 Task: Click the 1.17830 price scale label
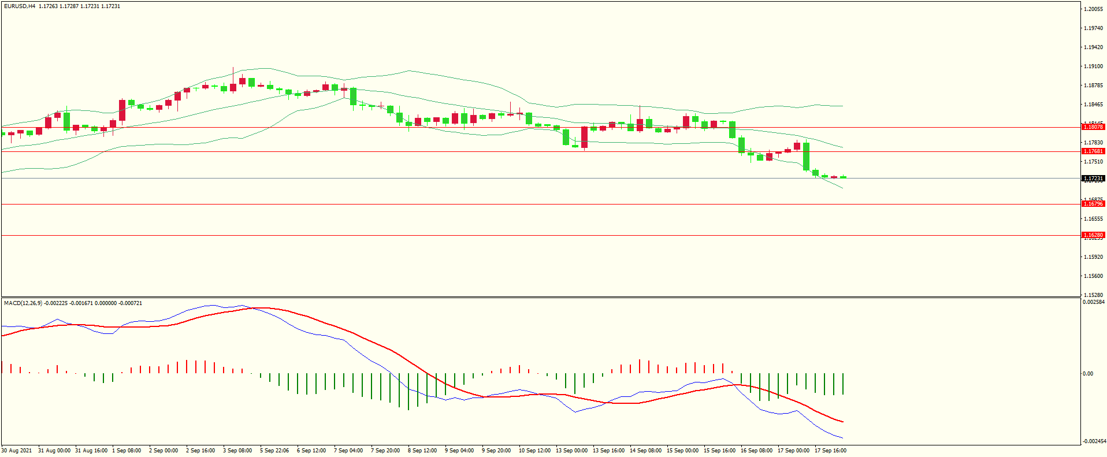tap(1094, 143)
